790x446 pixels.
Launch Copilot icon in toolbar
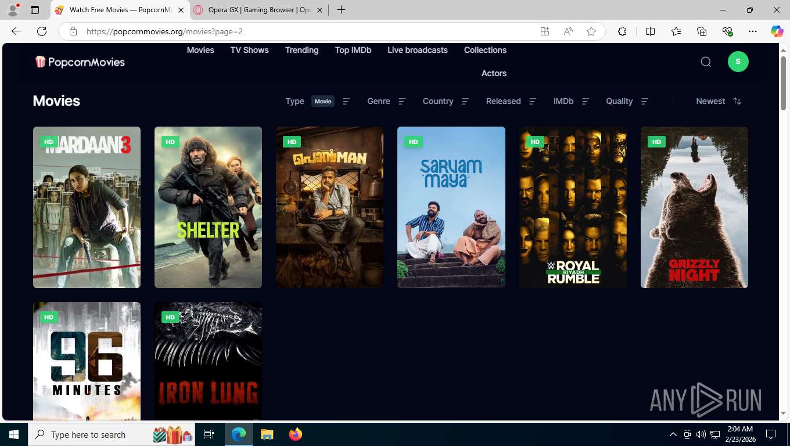(x=777, y=31)
